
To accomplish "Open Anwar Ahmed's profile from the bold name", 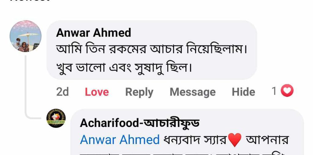I will 94,33.
